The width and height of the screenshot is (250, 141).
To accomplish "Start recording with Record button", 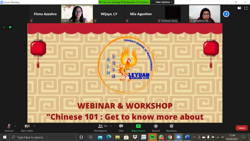I will [x=156, y=128].
